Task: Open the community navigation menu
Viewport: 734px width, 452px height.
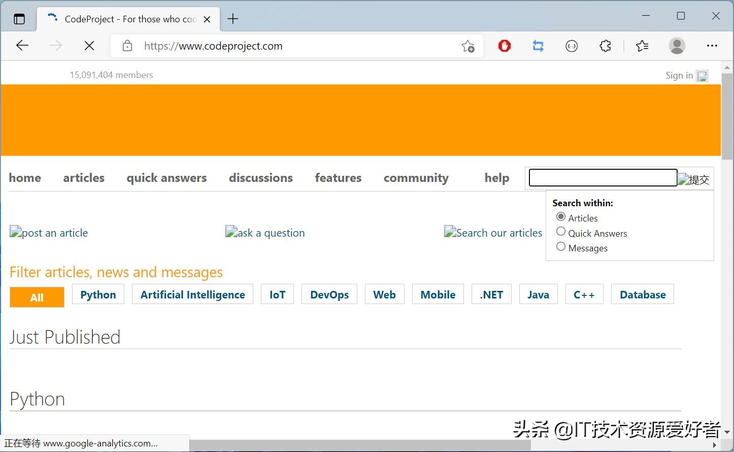Action: click(416, 178)
